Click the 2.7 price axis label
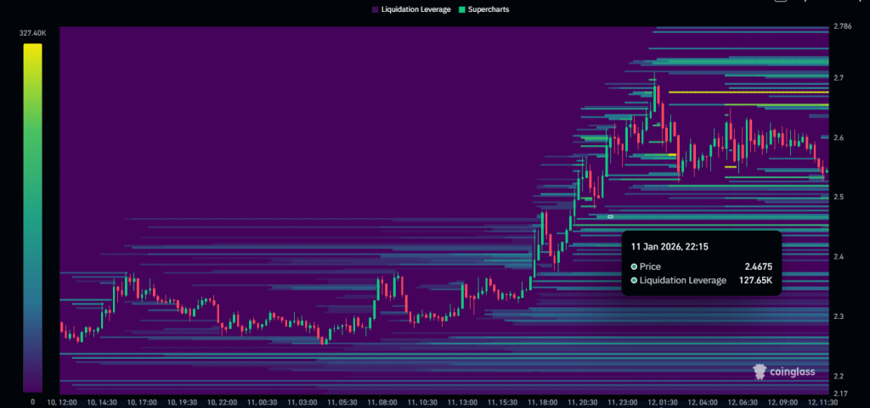The height and width of the screenshot is (408, 870). 839,77
